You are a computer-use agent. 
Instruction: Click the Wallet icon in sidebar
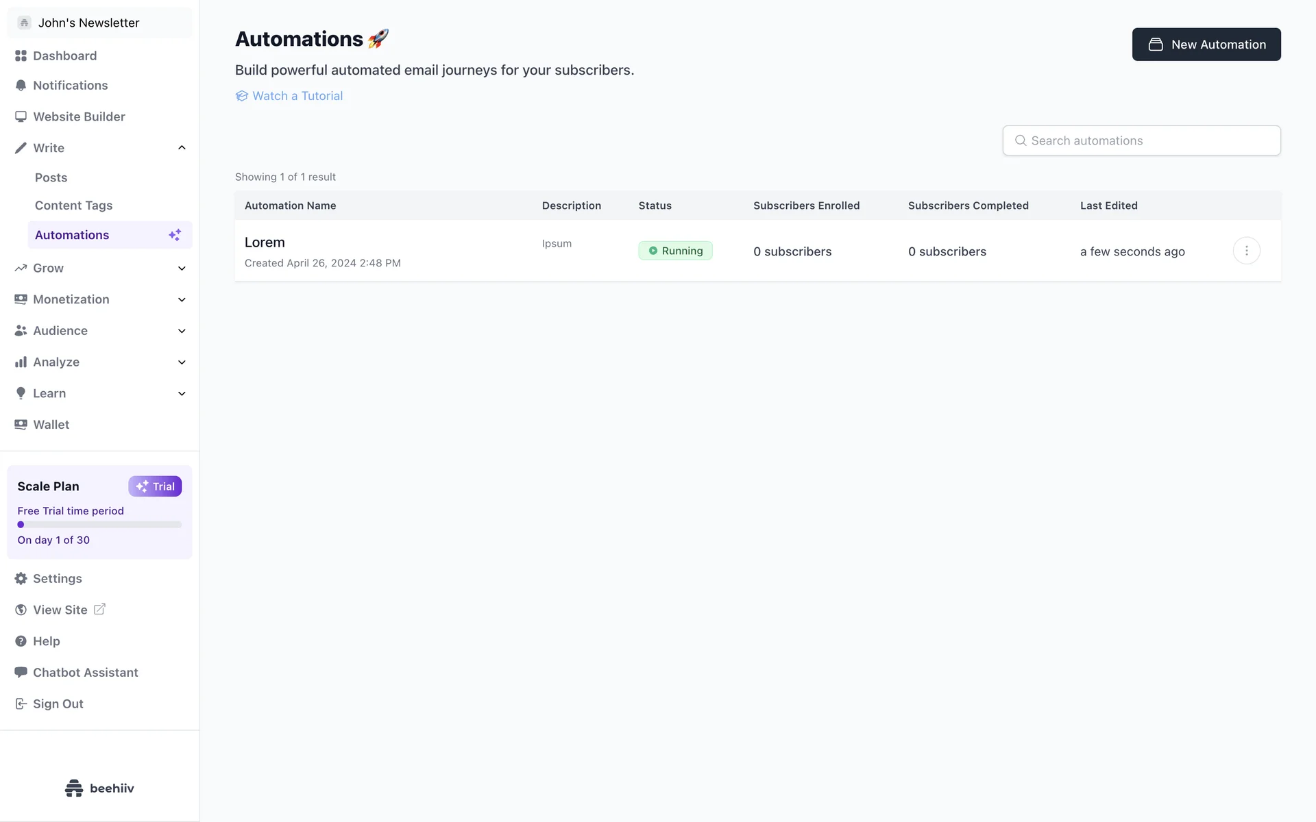pyautogui.click(x=21, y=425)
